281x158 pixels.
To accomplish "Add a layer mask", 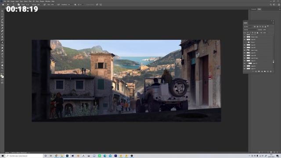I will (259, 71).
